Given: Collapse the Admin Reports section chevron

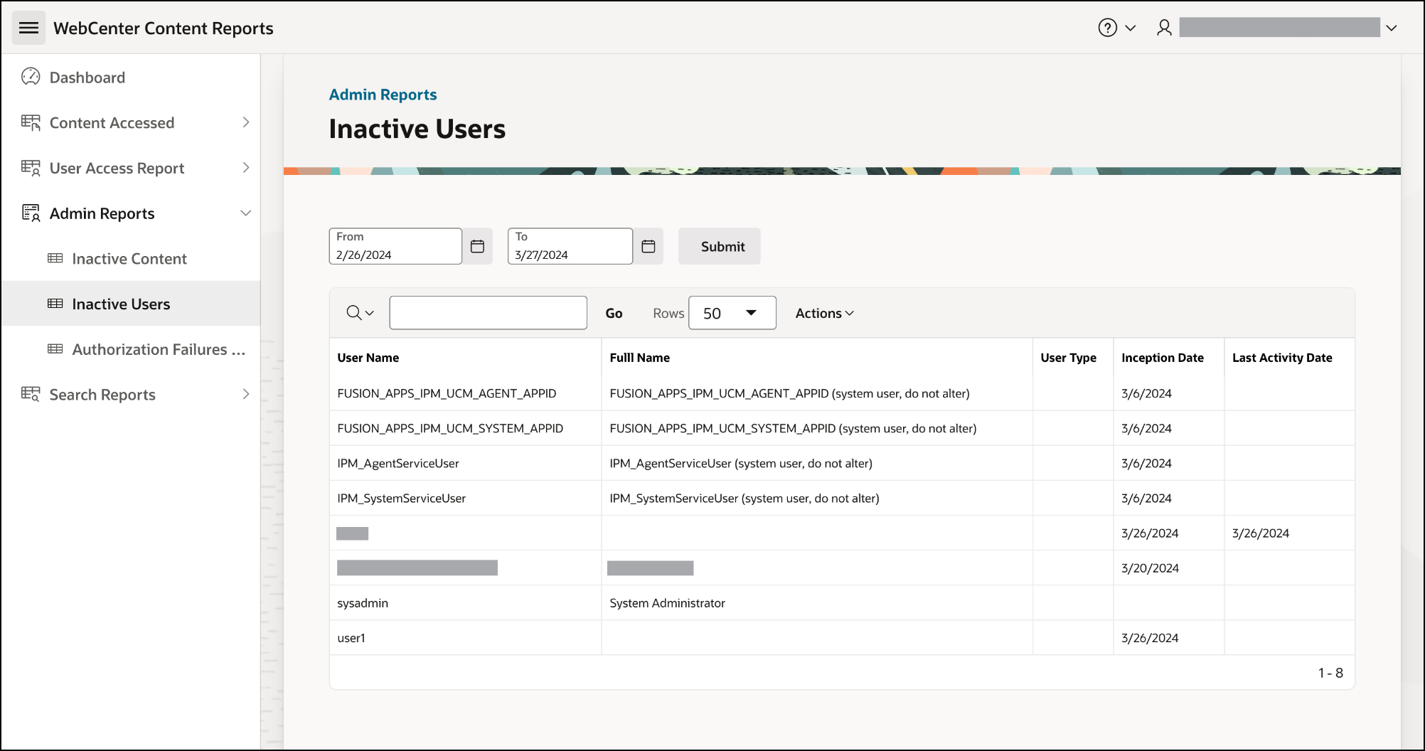Looking at the screenshot, I should point(245,213).
